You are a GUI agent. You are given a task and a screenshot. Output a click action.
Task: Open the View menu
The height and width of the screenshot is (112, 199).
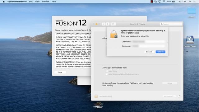coord(37,2)
